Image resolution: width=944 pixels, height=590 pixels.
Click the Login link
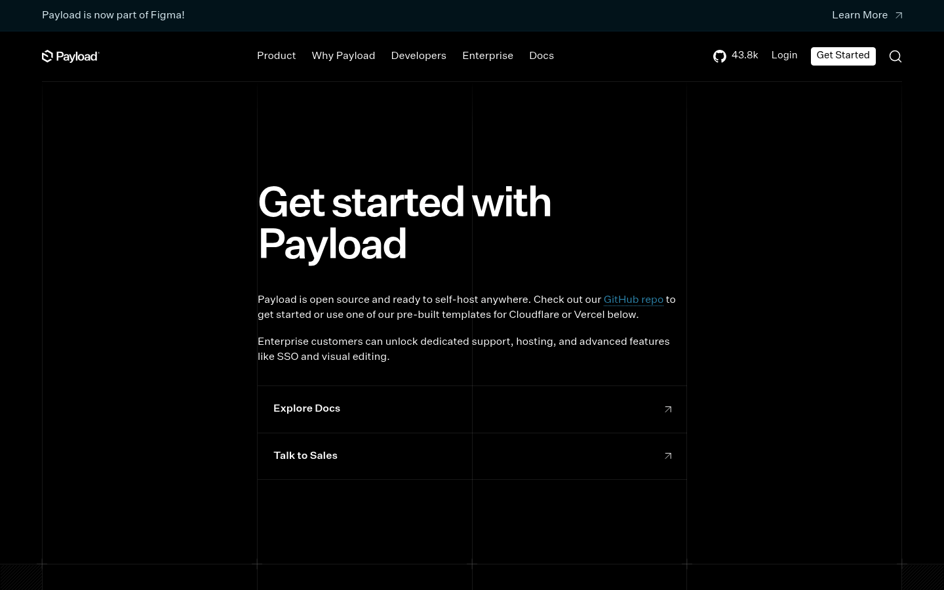[x=784, y=55]
